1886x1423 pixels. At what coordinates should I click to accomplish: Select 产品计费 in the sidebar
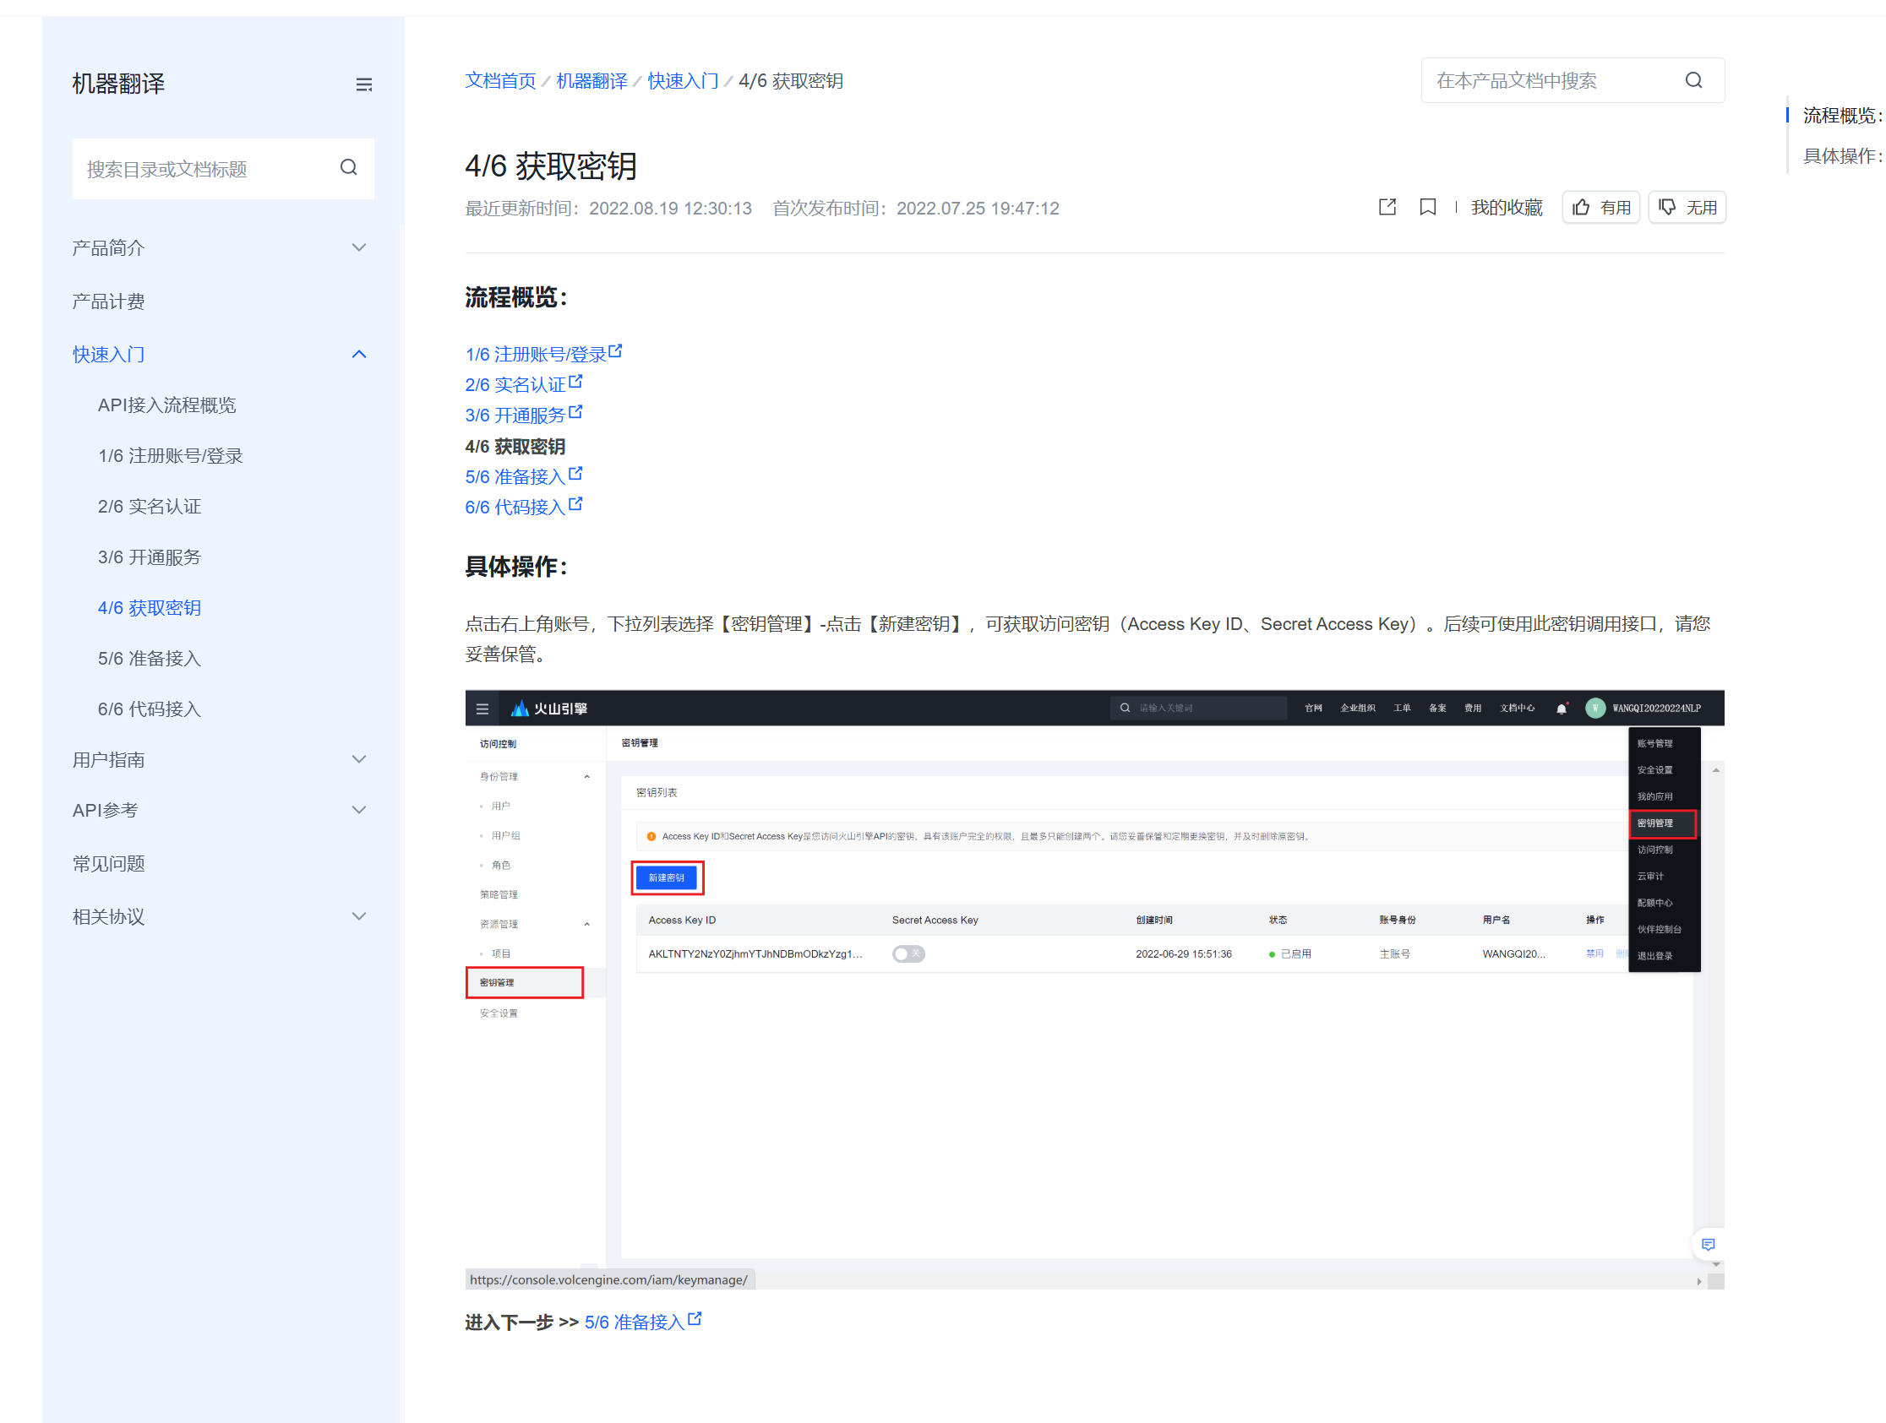point(108,301)
